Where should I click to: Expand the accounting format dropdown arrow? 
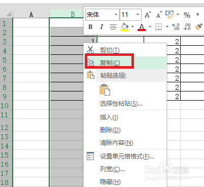tap(178, 15)
